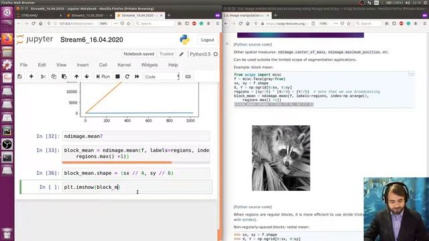The height and width of the screenshot is (241, 429).
Task: Interrupt the kernel with the stop icon
Action: (118, 76)
